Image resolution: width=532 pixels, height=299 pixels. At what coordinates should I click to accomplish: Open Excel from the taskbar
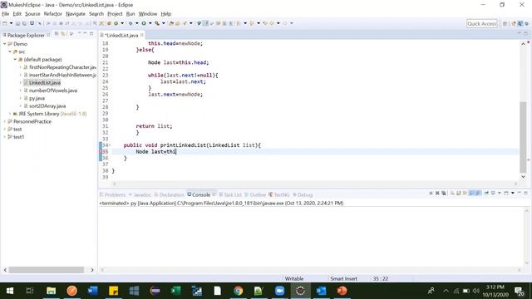[175, 291]
